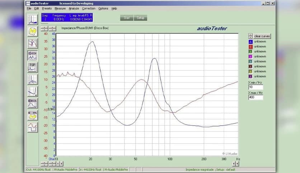Image resolution: width=300 pixels, height=173 pixels.
Task: Open the Correction menu
Action: click(x=89, y=9)
